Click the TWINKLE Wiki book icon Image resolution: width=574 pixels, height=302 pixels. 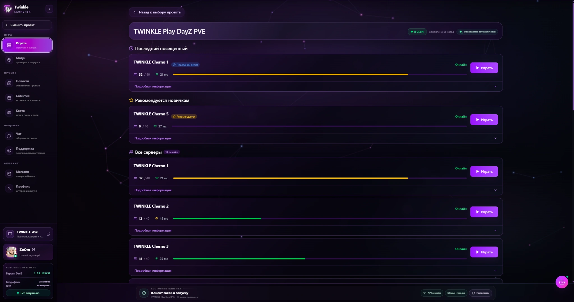pyautogui.click(x=10, y=234)
